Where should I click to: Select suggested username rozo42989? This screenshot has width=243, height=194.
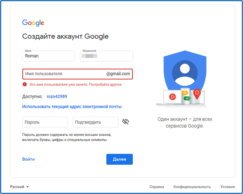click(57, 96)
